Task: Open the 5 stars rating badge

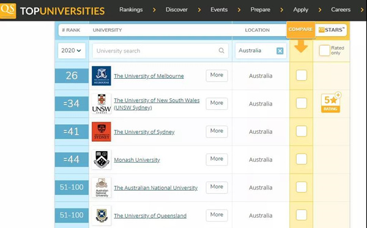Action: 331,103
